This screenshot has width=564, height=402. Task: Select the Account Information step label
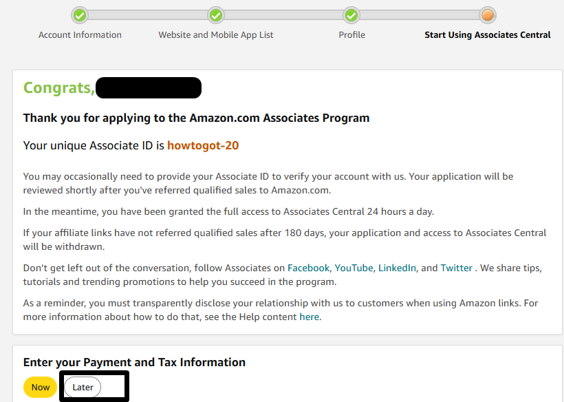point(80,34)
